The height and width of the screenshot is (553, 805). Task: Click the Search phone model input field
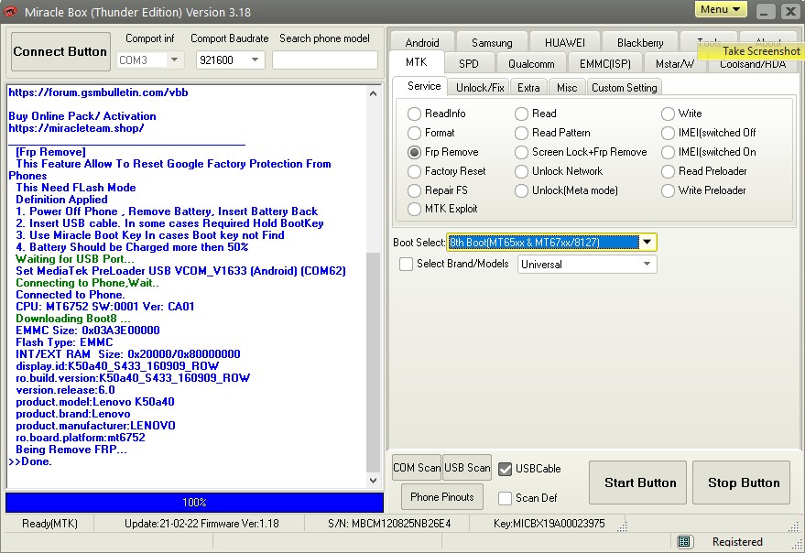[324, 60]
